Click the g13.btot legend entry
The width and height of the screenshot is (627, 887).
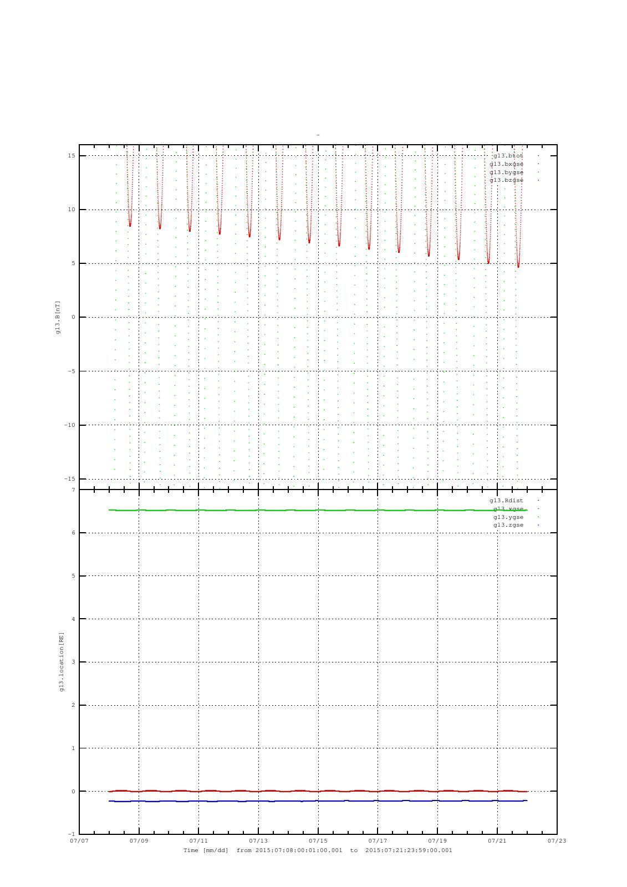[x=508, y=156]
